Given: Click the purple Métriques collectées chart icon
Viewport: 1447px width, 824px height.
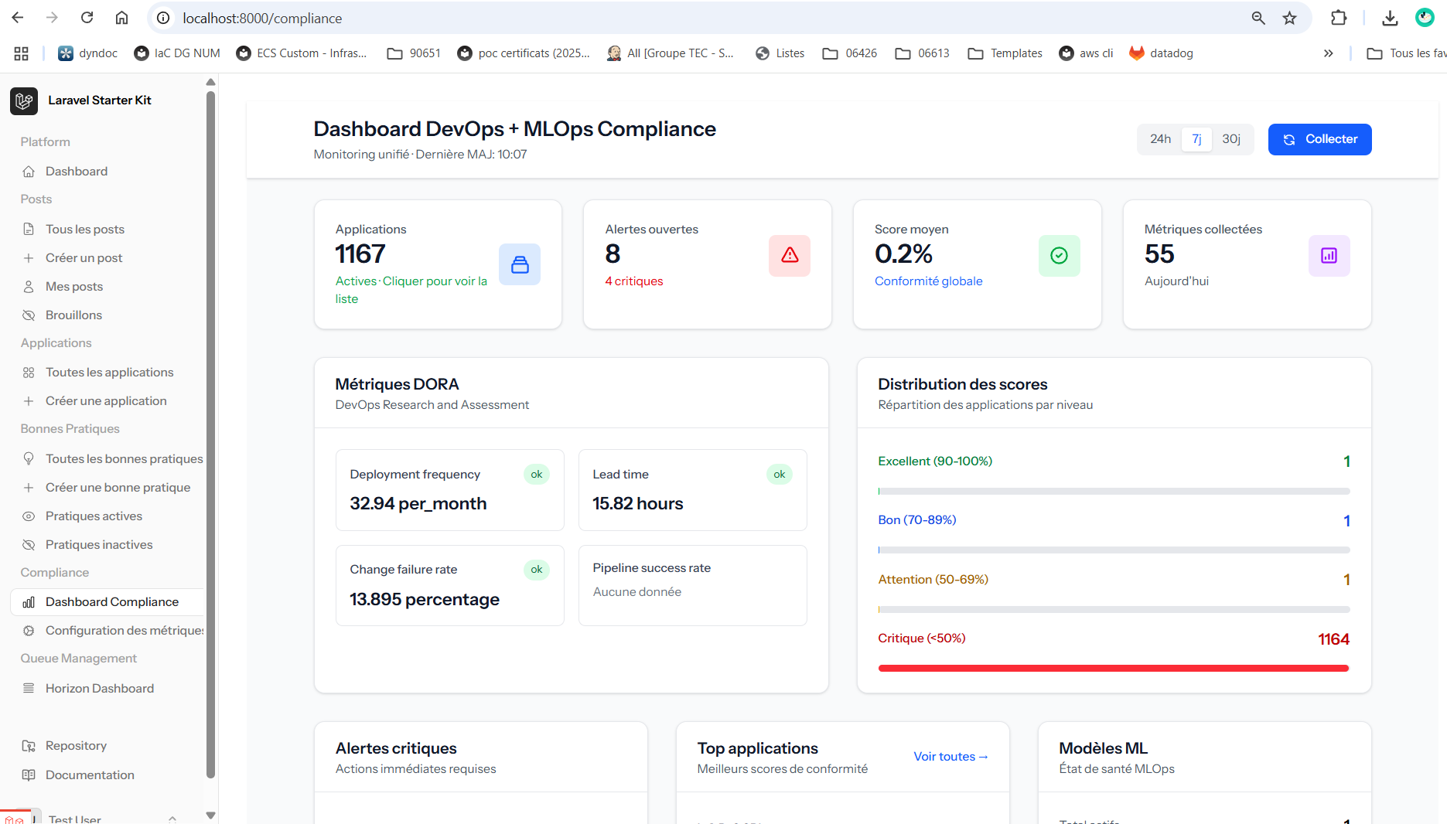Looking at the screenshot, I should click(1329, 255).
